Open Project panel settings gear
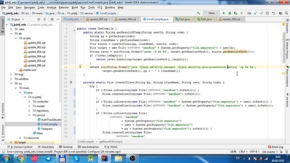Viewport: 290px width, 163px height. click(x=52, y=19)
